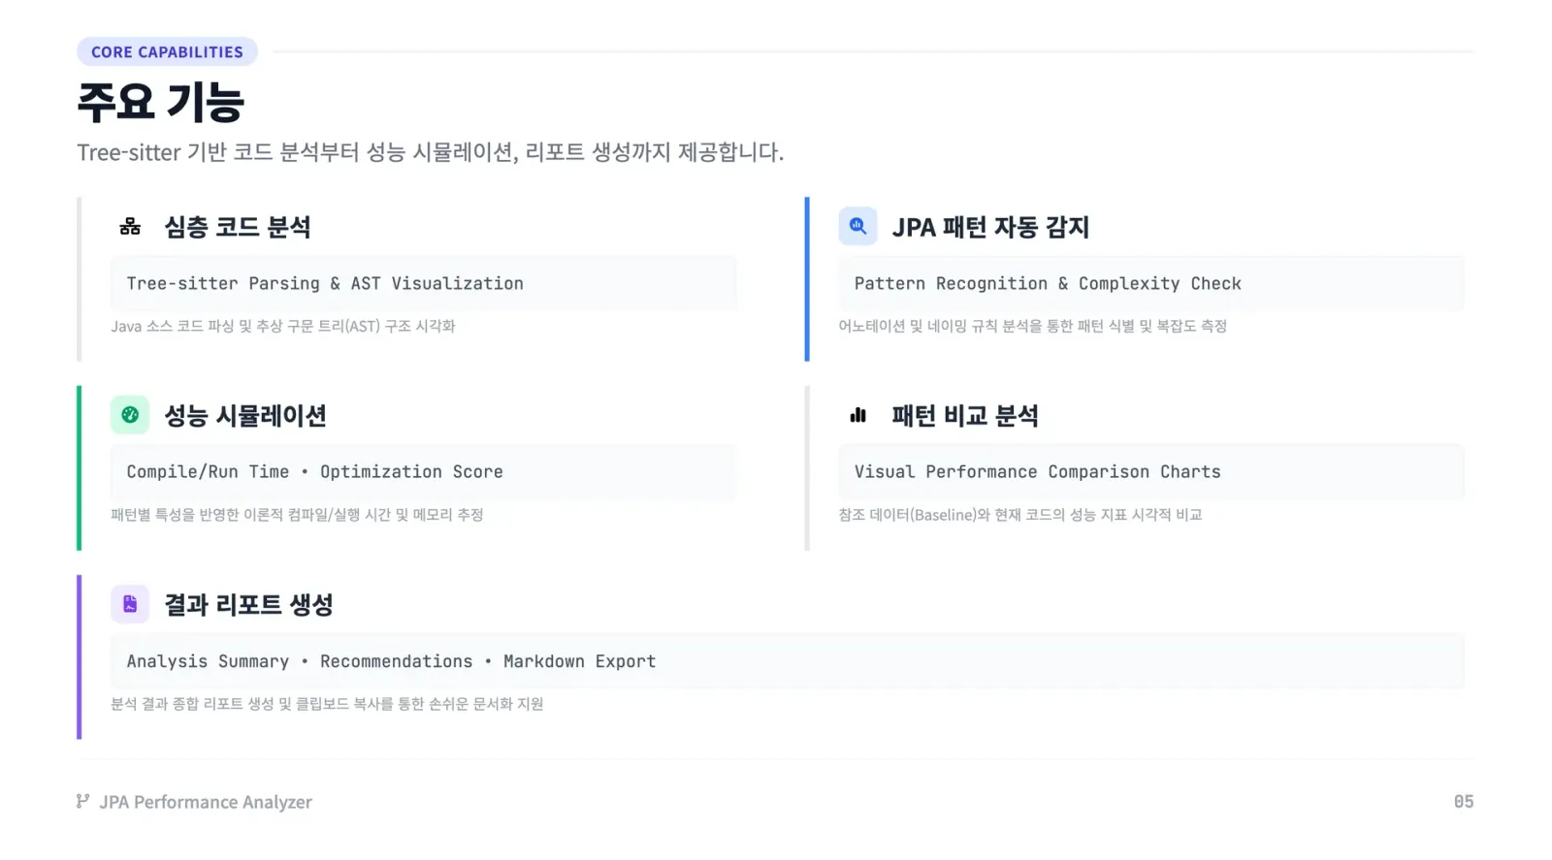Click the description starting with Java 소스 코드 파싱

coord(282,326)
